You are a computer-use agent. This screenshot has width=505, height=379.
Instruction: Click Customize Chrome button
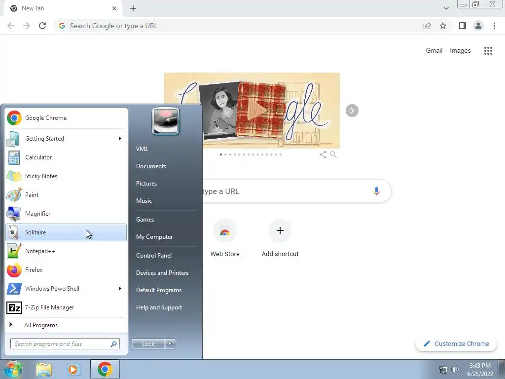point(456,344)
